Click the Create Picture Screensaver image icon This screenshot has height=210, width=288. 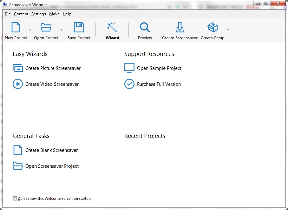pyautogui.click(x=18, y=68)
